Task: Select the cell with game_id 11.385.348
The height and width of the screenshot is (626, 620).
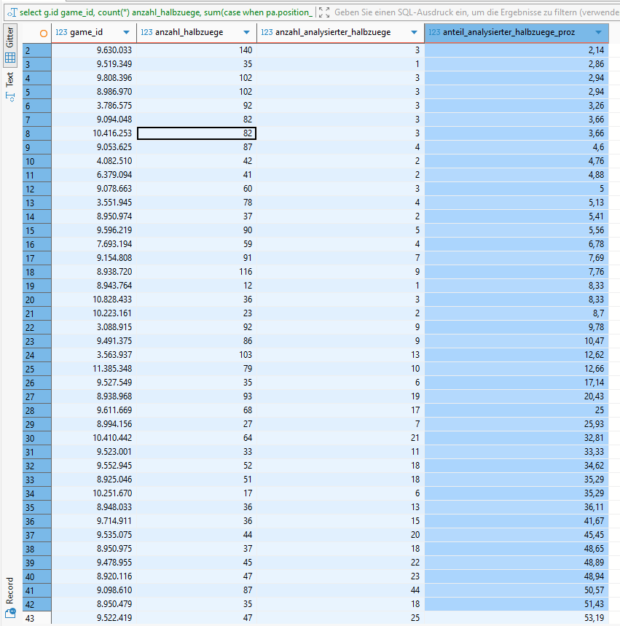Action: (93, 368)
